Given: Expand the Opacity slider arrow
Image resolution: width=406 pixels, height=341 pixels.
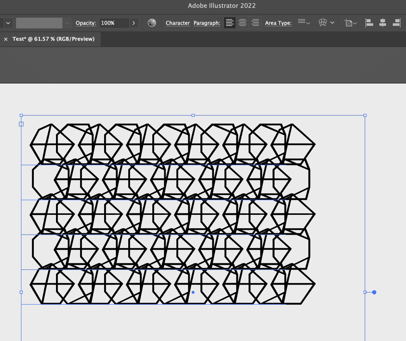Looking at the screenshot, I should point(134,23).
